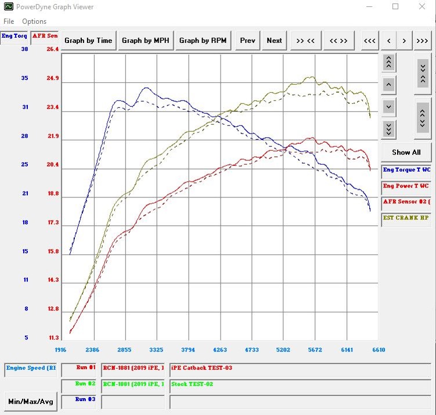Click the single down chevron button
436x415 pixels.
(389, 107)
